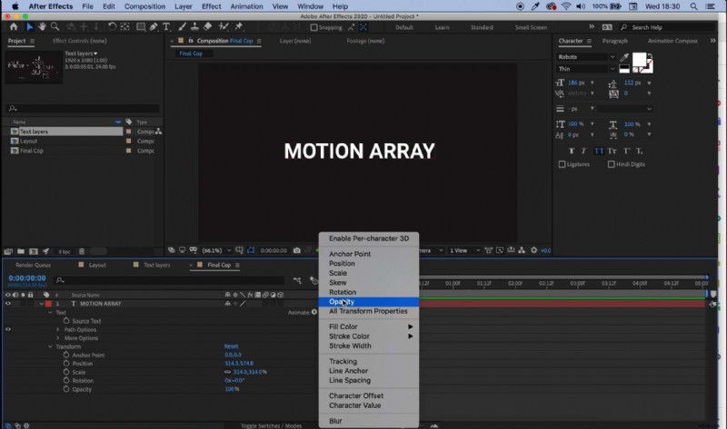The width and height of the screenshot is (727, 429).
Task: Click Toggle Switches / Modes button
Action: pyautogui.click(x=271, y=425)
